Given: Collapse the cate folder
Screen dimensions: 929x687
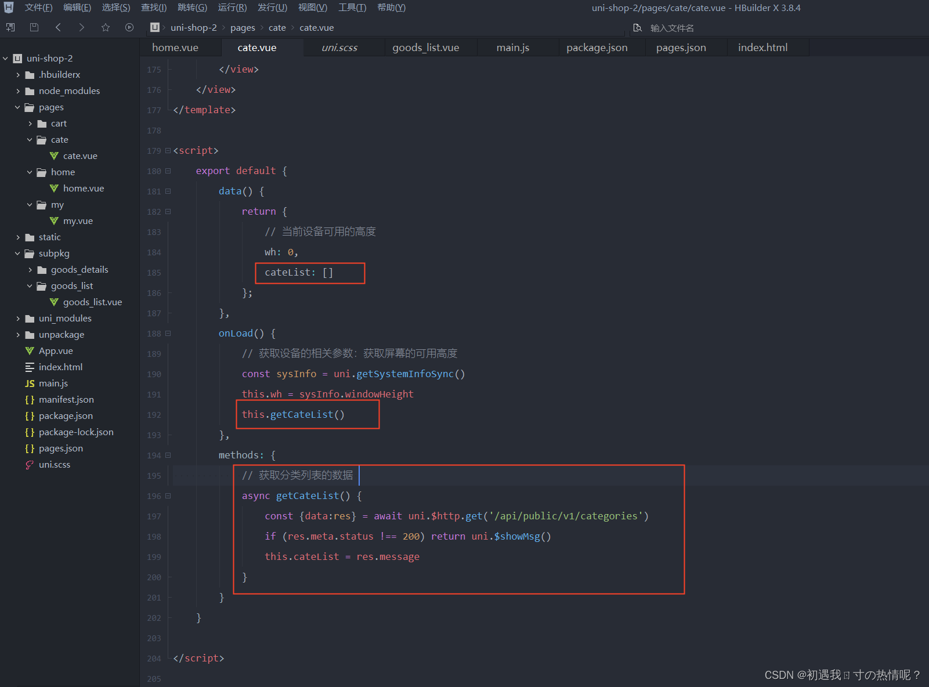Looking at the screenshot, I should (x=30, y=139).
